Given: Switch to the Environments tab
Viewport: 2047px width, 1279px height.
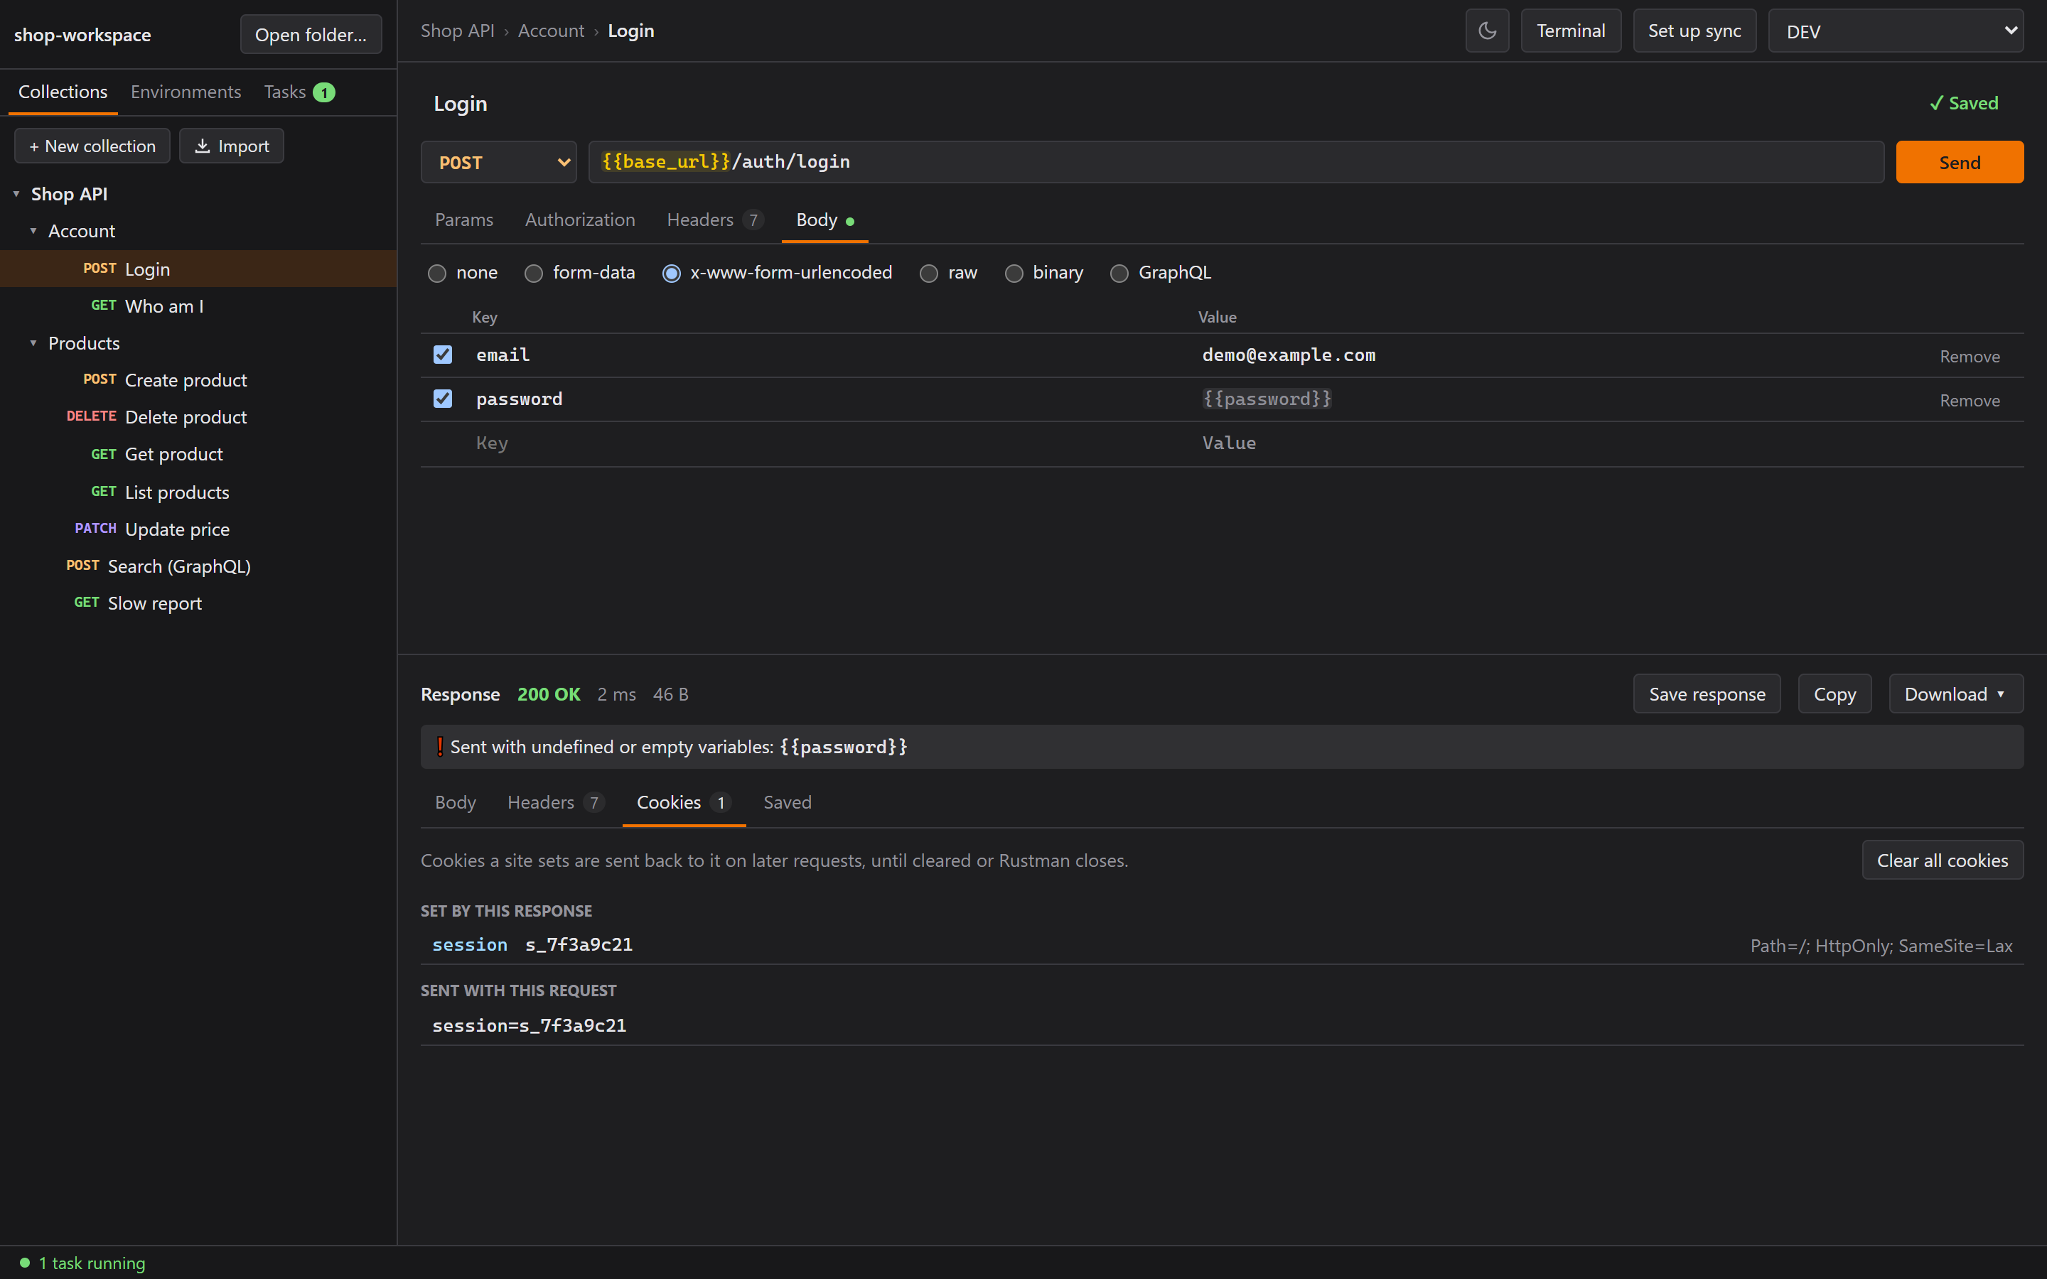Looking at the screenshot, I should (186, 92).
